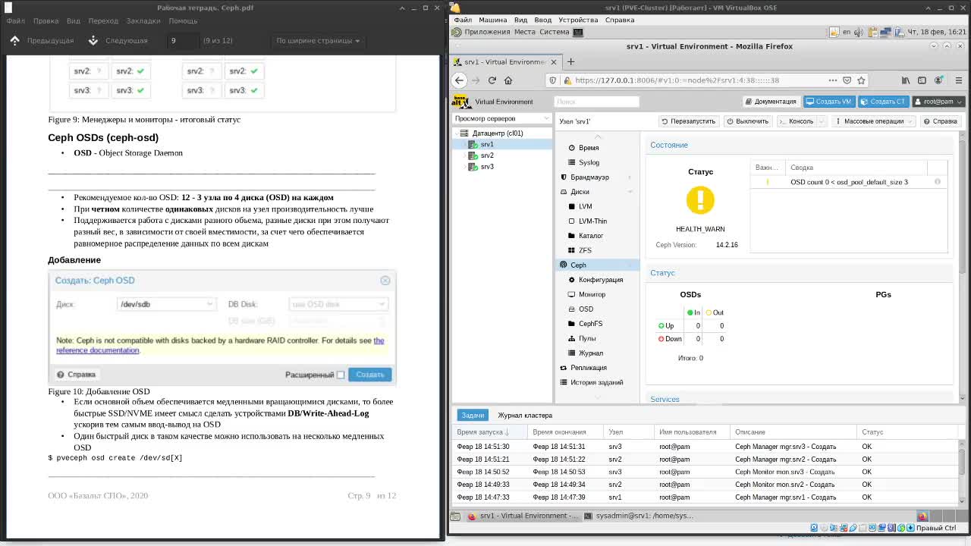Open the PDF zoom 'По ширине страницы' dropdown

pos(319,40)
